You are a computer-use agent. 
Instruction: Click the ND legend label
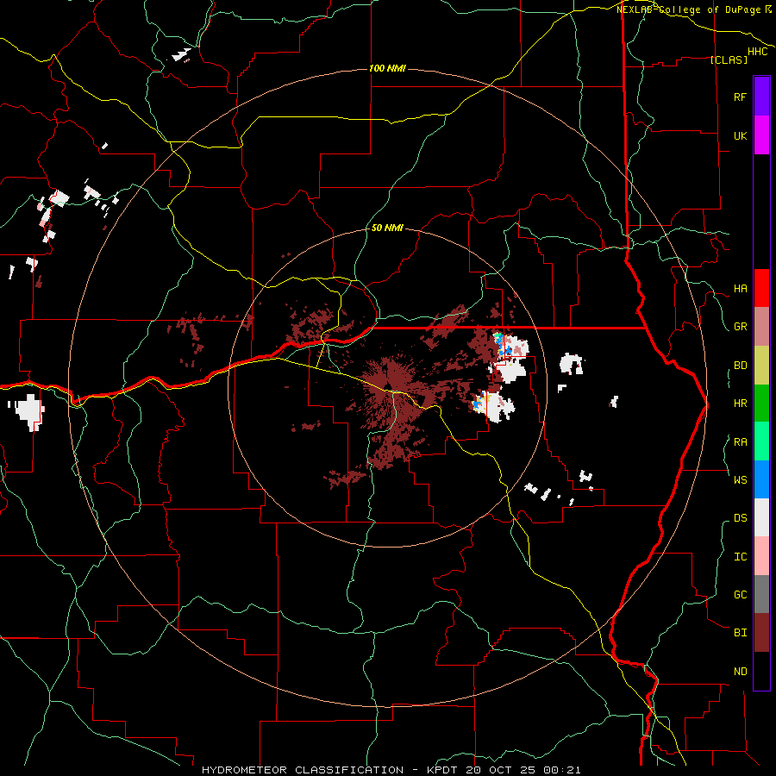(740, 672)
